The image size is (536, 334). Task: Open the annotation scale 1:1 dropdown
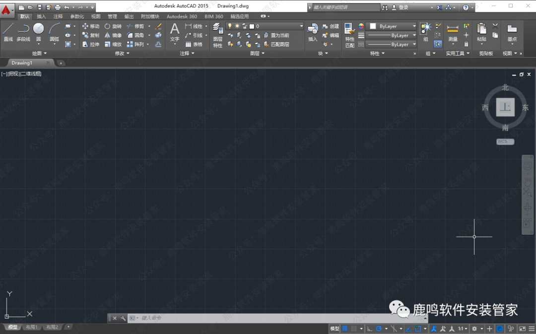point(463,329)
